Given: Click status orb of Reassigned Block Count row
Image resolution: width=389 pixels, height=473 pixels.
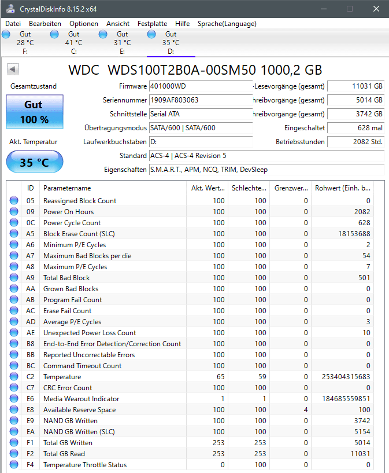Looking at the screenshot, I should tap(14, 200).
